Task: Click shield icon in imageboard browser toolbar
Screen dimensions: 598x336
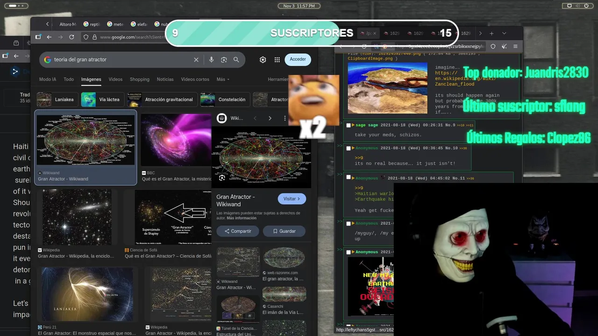Action: coord(493,47)
